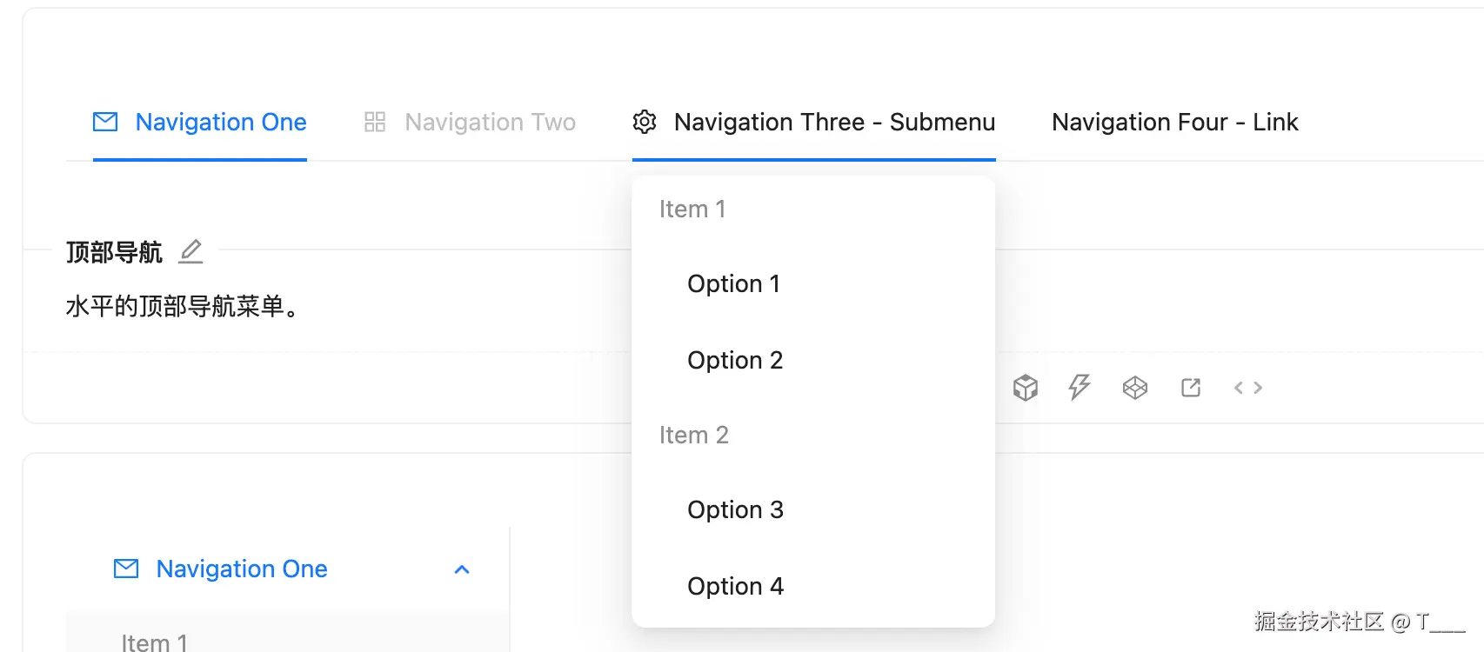Image resolution: width=1484 pixels, height=652 pixels.
Task: Choose Option 2 from the submenu
Action: (x=735, y=361)
